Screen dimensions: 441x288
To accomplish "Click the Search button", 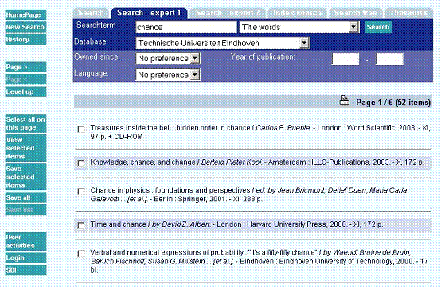I will [x=378, y=27].
